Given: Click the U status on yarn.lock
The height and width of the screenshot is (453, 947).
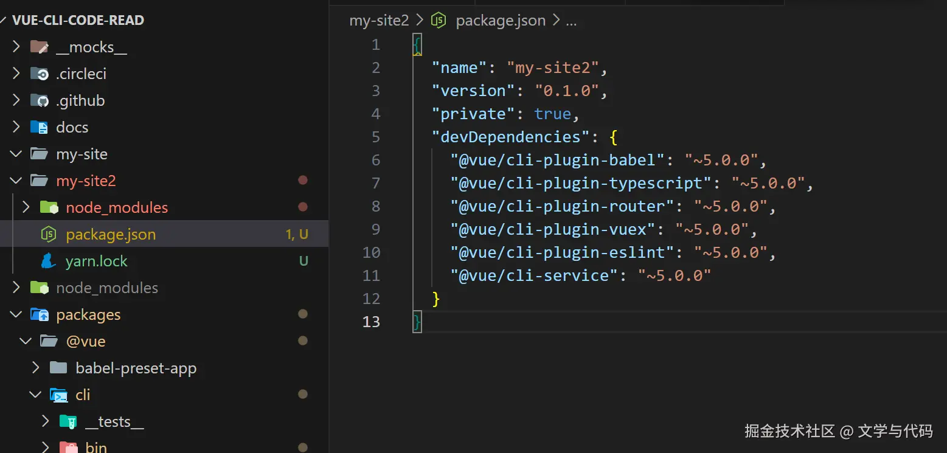Looking at the screenshot, I should [x=304, y=261].
